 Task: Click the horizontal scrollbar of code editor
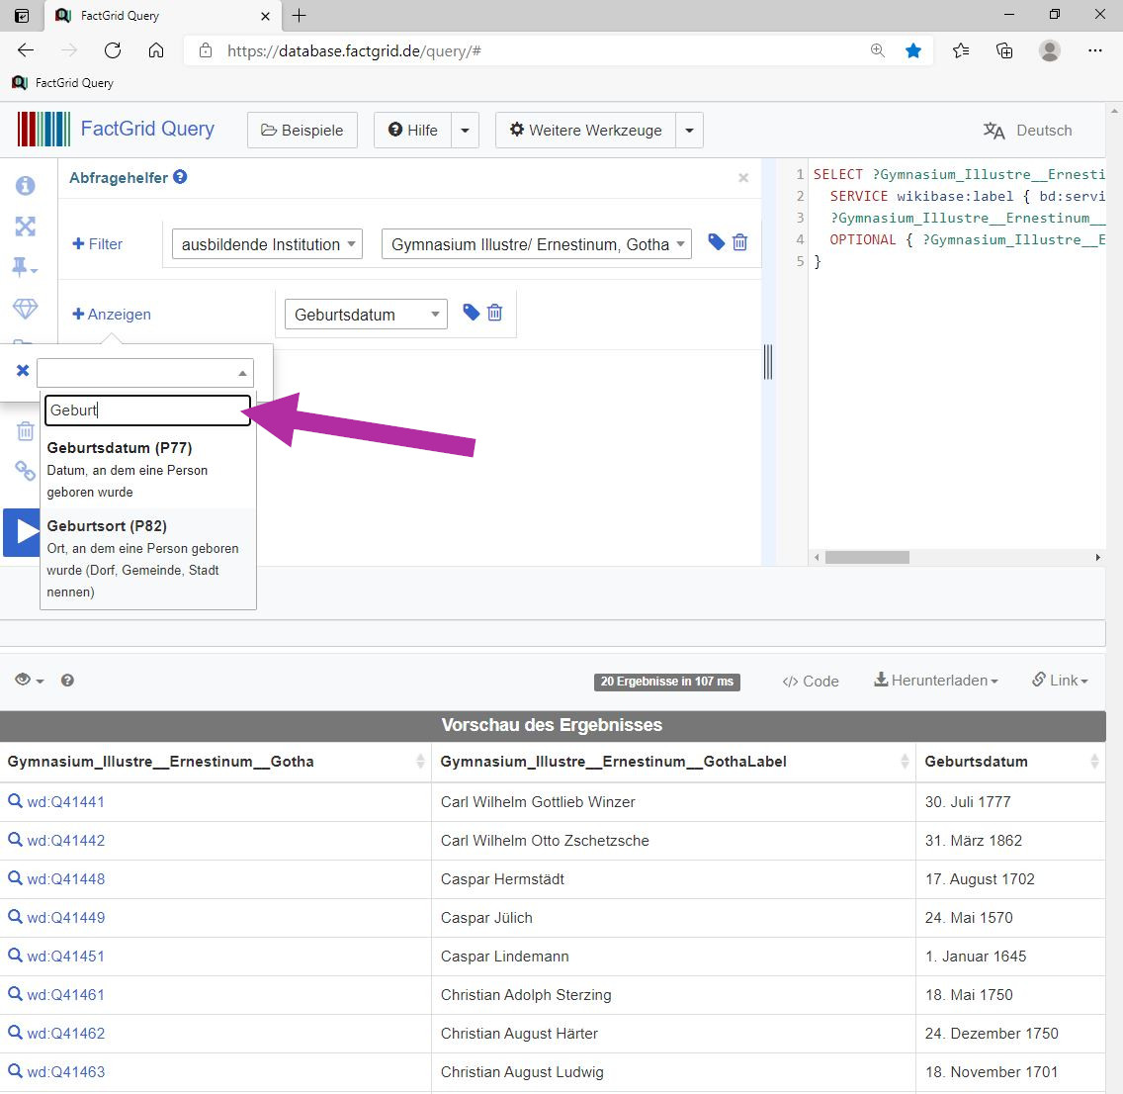[x=867, y=558]
